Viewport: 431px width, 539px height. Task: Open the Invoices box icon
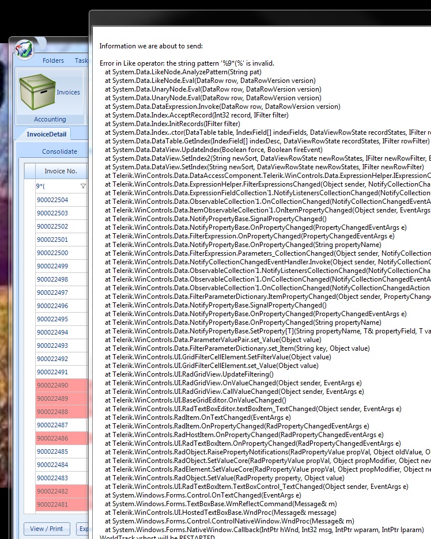(x=37, y=92)
